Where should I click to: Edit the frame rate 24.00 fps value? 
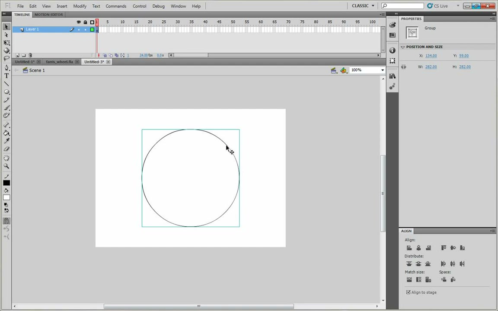click(144, 55)
